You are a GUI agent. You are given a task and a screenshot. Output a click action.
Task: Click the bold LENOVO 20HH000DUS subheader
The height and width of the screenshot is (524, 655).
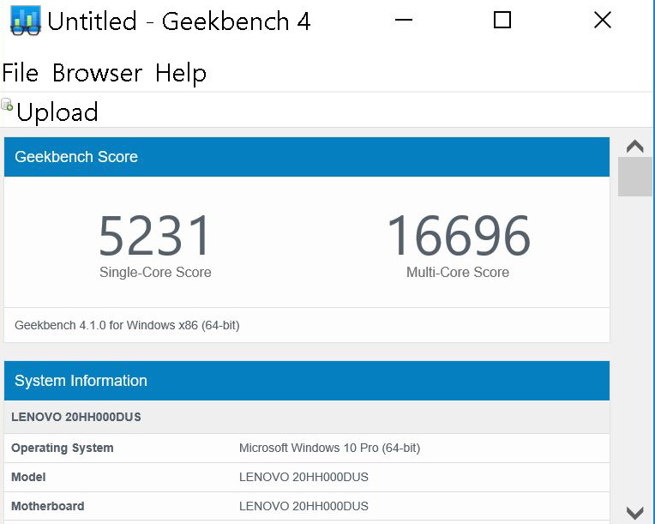[x=76, y=418]
